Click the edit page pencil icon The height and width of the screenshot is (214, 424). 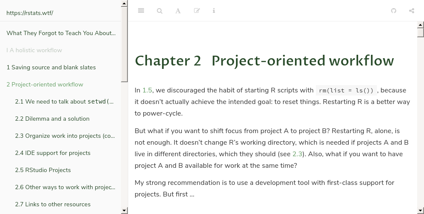coord(197,11)
